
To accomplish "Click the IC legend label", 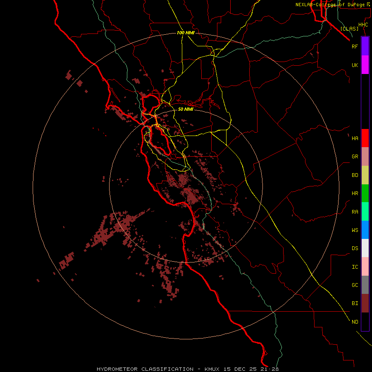I will pos(355,267).
